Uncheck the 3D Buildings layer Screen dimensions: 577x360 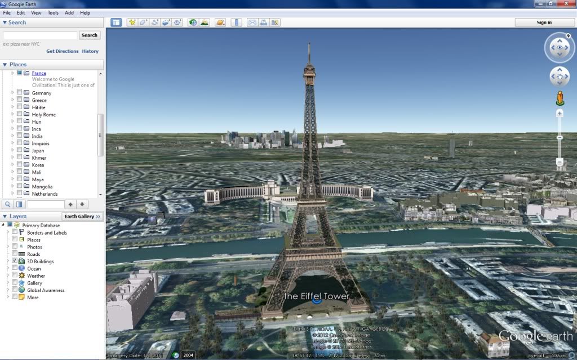coord(15,260)
